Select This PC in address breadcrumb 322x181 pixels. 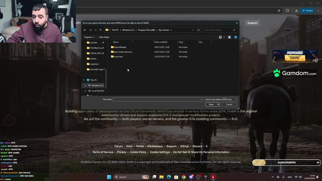pos(115,30)
